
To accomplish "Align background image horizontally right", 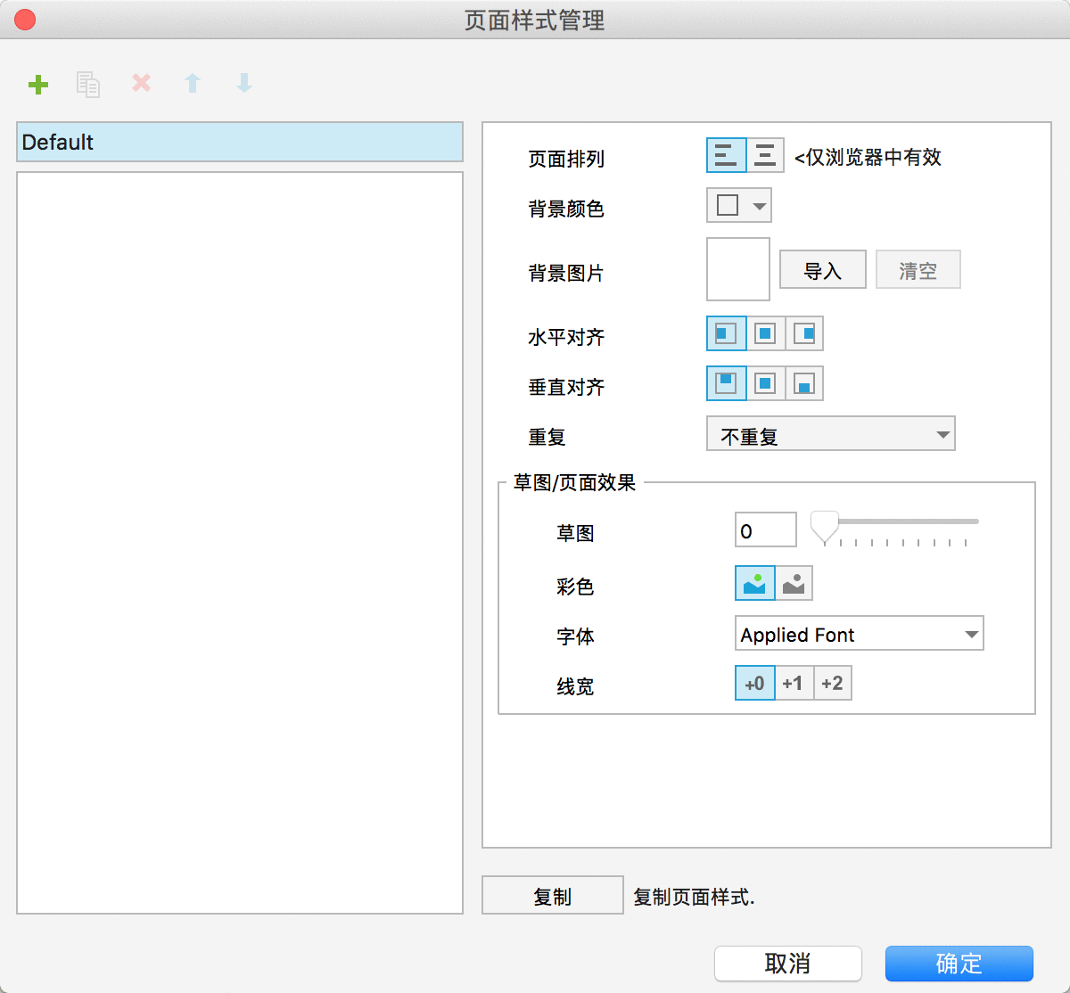I will point(804,333).
